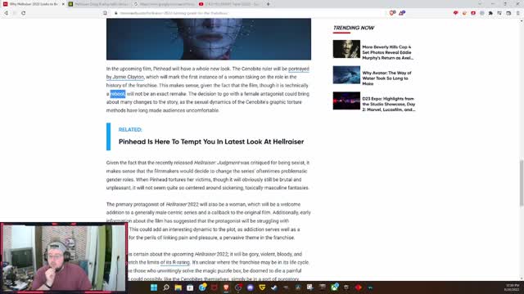The width and height of the screenshot is (524, 294).
Task: Click the highlighted 'reboot' link
Action: (118, 94)
